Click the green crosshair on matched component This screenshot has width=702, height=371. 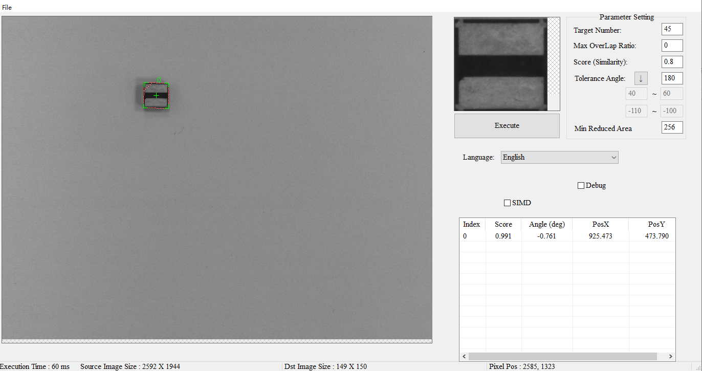click(x=156, y=96)
